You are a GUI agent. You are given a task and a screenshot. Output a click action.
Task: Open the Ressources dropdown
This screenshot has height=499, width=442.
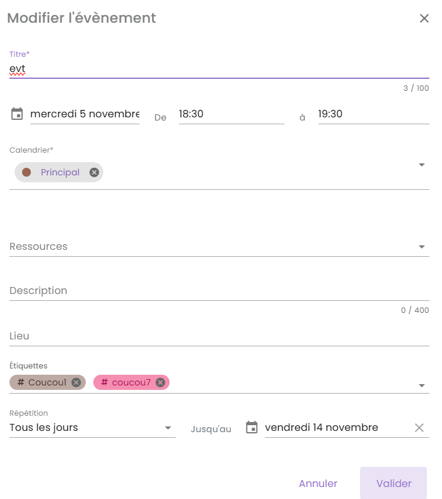point(422,247)
